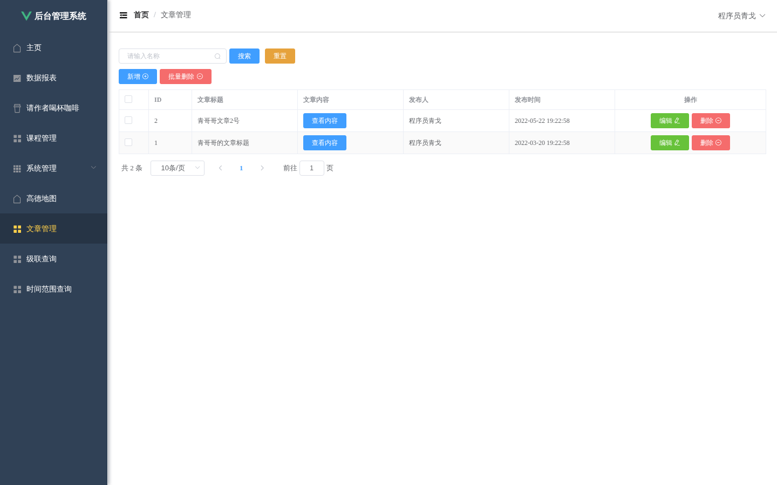Go to the next page arrow
777x485 pixels.
262,168
